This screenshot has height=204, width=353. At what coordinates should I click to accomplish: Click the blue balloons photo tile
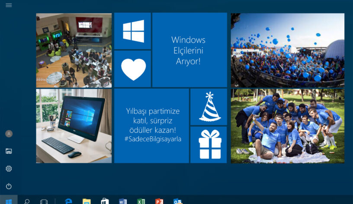pos(287,50)
